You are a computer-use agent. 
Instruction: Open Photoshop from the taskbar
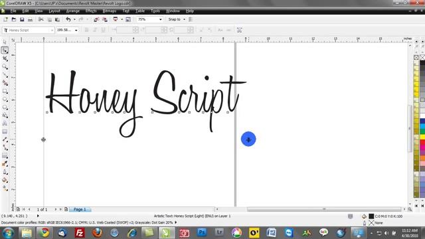(202, 232)
